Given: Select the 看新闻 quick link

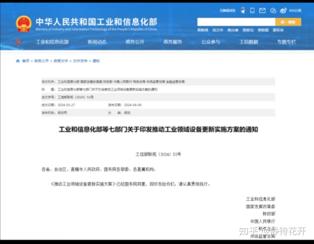Looking at the screenshot, I should (203, 30).
